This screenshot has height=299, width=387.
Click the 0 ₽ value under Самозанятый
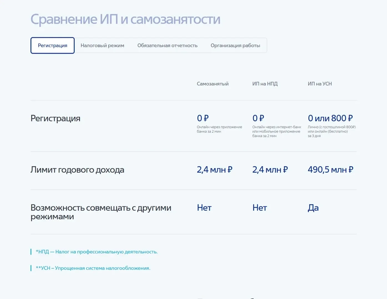(x=203, y=118)
